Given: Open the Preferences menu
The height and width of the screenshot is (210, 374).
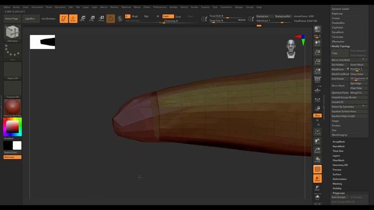Looking at the screenshot, I should click(160, 7).
